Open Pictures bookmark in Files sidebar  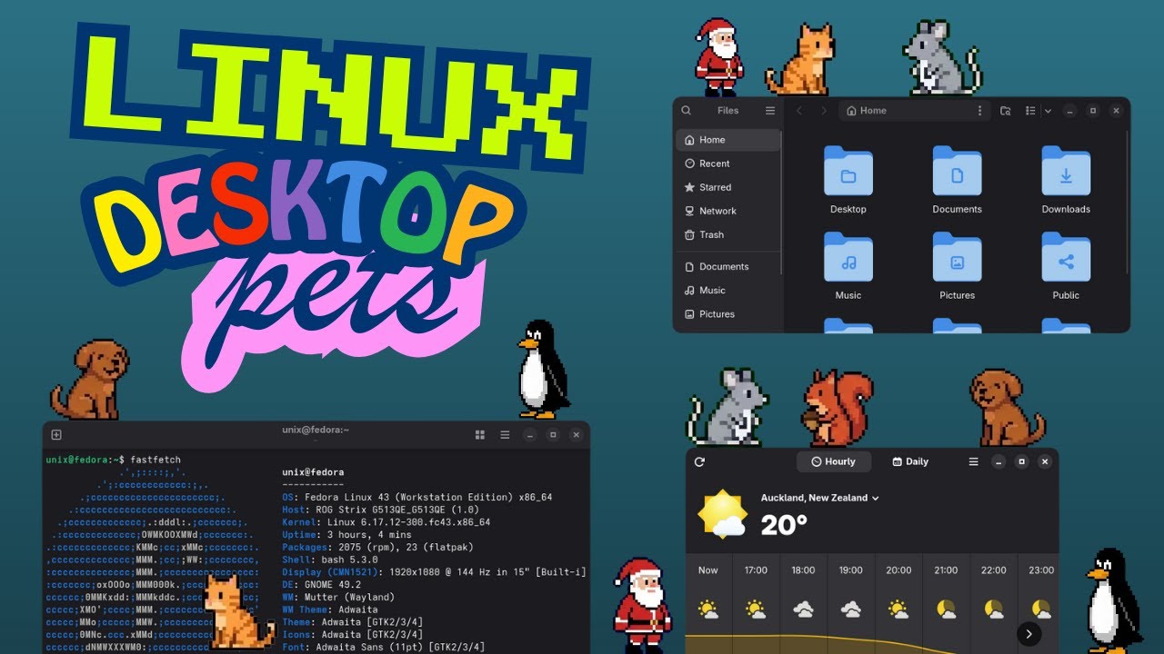pyautogui.click(x=728, y=314)
